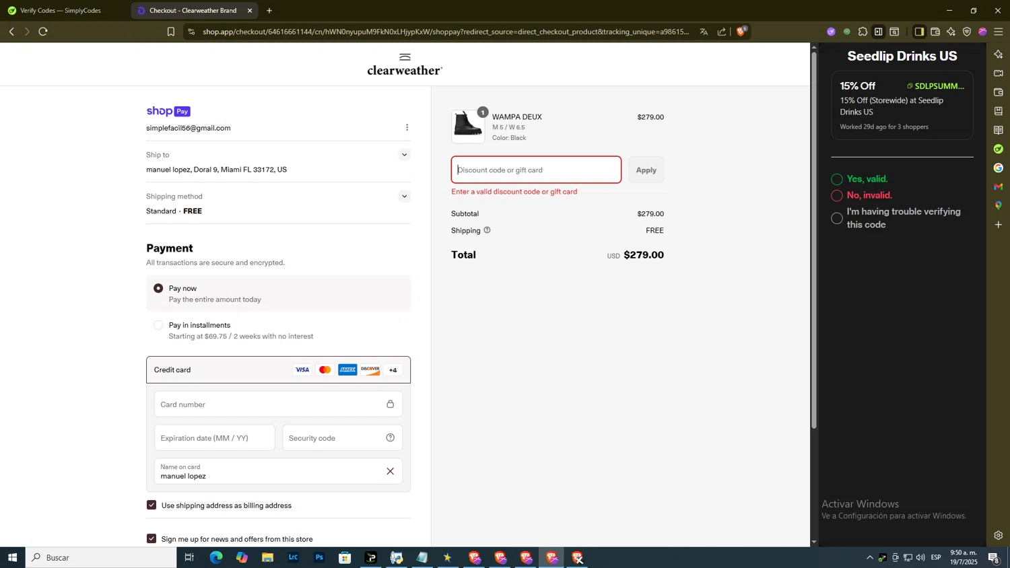Open the reading list icon in sidebar strip
Viewport: 1010px width, 568px height.
click(999, 130)
